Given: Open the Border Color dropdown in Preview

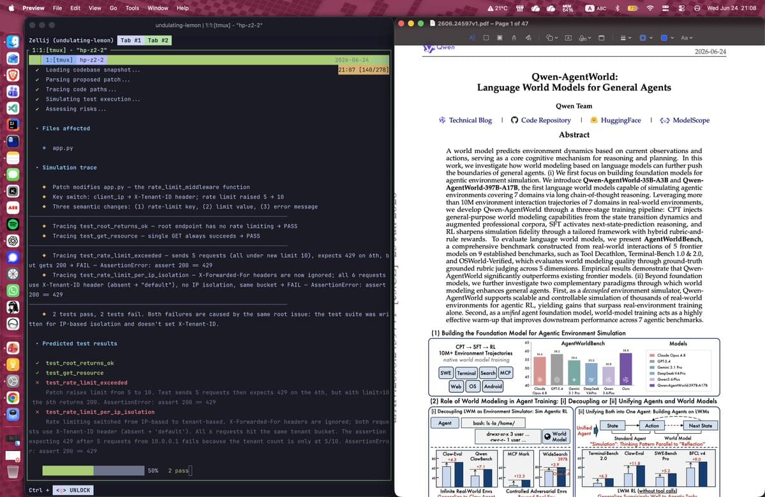Looking at the screenshot, I should [x=645, y=38].
